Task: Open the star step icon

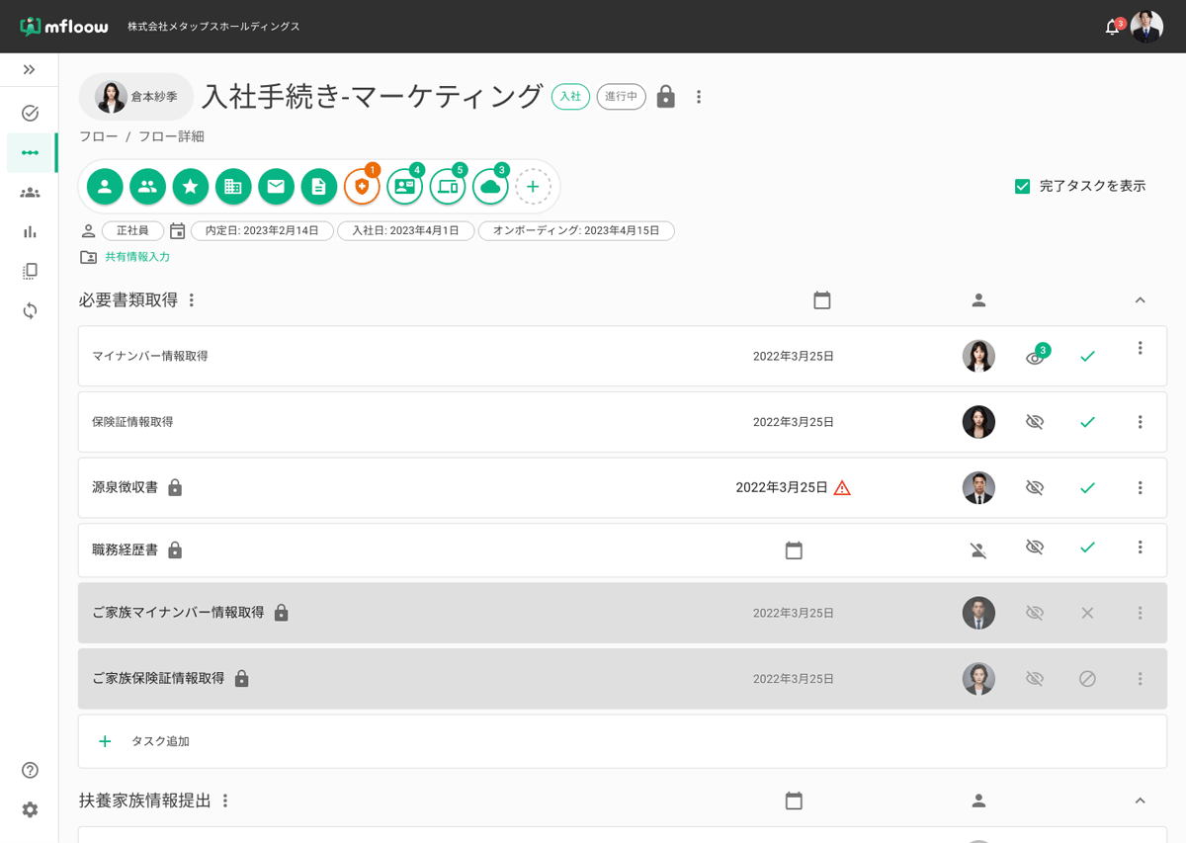Action: tap(190, 187)
